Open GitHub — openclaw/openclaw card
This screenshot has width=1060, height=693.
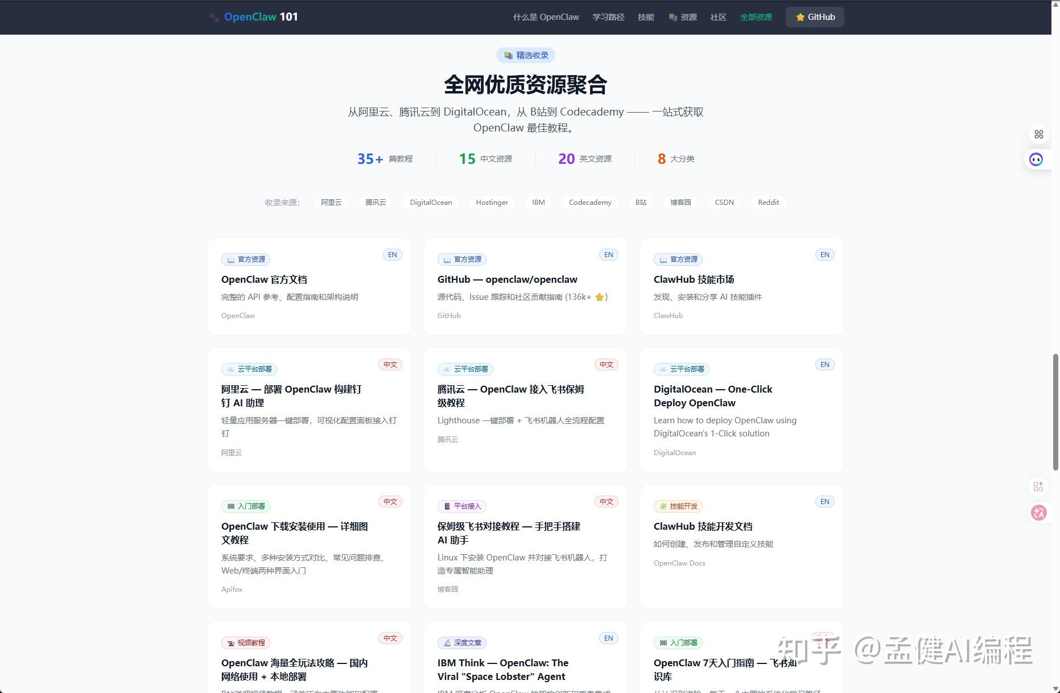[526, 287]
